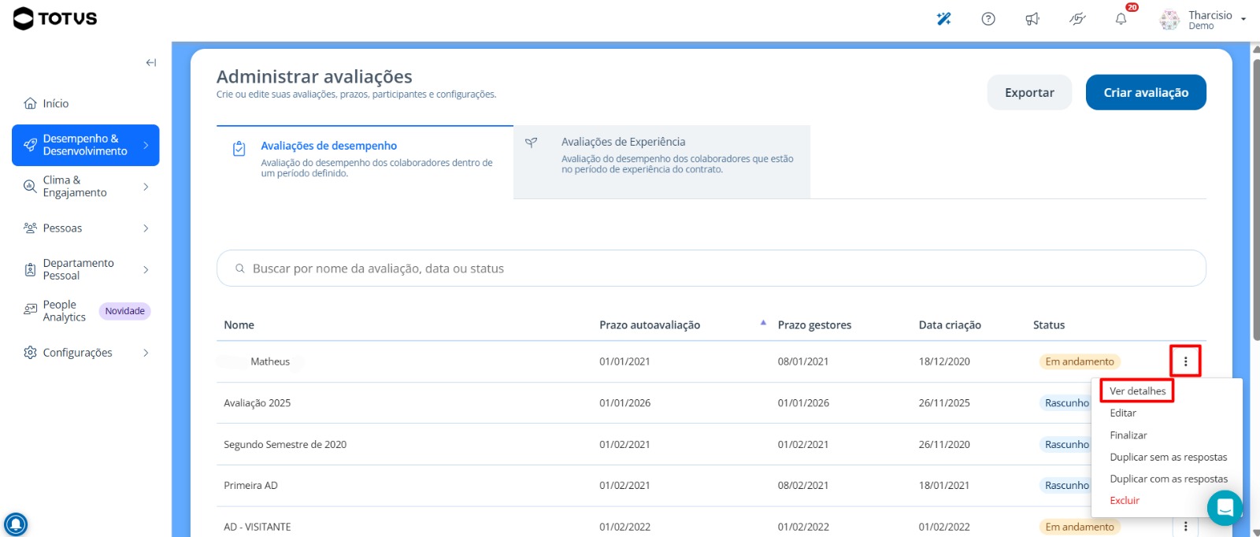Select Duplicar com as respostas
Viewport: 1260px width, 537px height.
1169,479
